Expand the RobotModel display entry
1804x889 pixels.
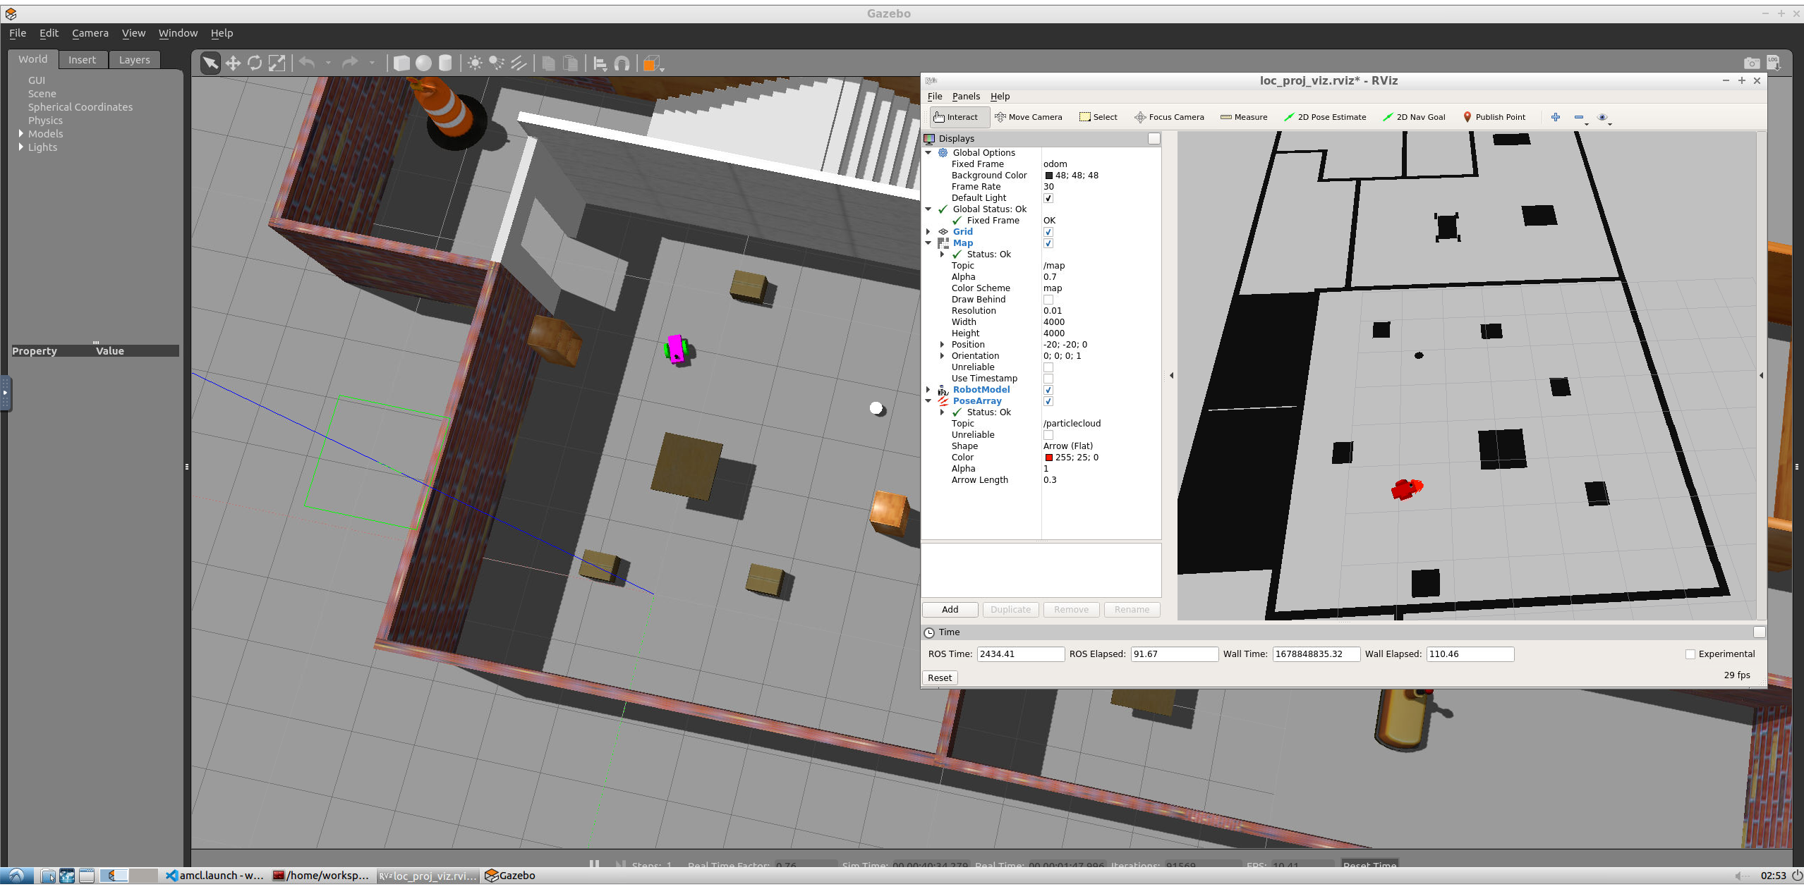tap(928, 390)
